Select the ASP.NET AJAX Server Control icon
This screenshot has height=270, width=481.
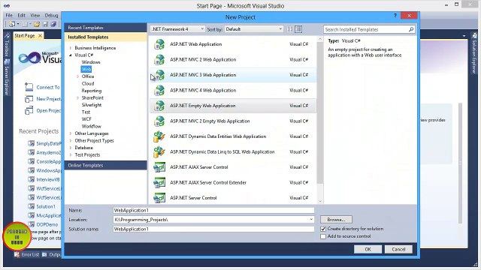pyautogui.click(x=159, y=167)
